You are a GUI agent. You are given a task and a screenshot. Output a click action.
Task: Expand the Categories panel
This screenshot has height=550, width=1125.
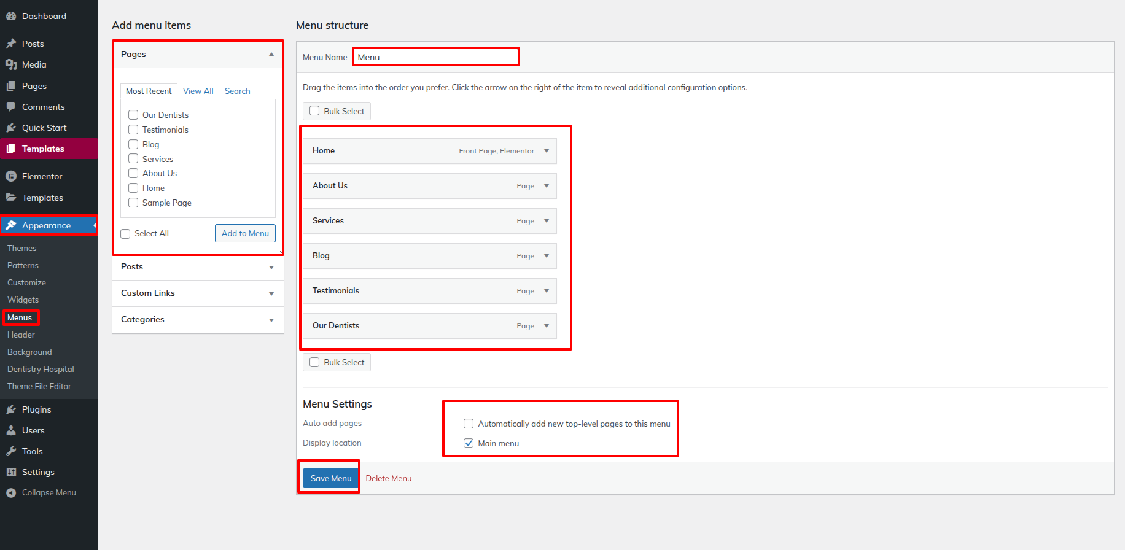tap(271, 320)
